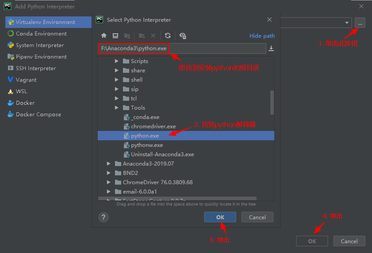This screenshot has width=372, height=253.
Task: Select the email-6.0.0a1 folder name
Action: pos(140,192)
